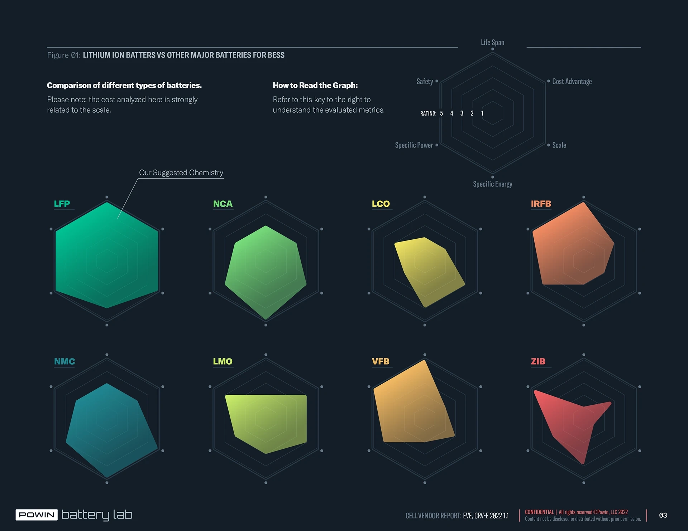Click the 'Our Suggested Chemistry' callout label
The height and width of the screenshot is (531, 688).
tap(181, 172)
